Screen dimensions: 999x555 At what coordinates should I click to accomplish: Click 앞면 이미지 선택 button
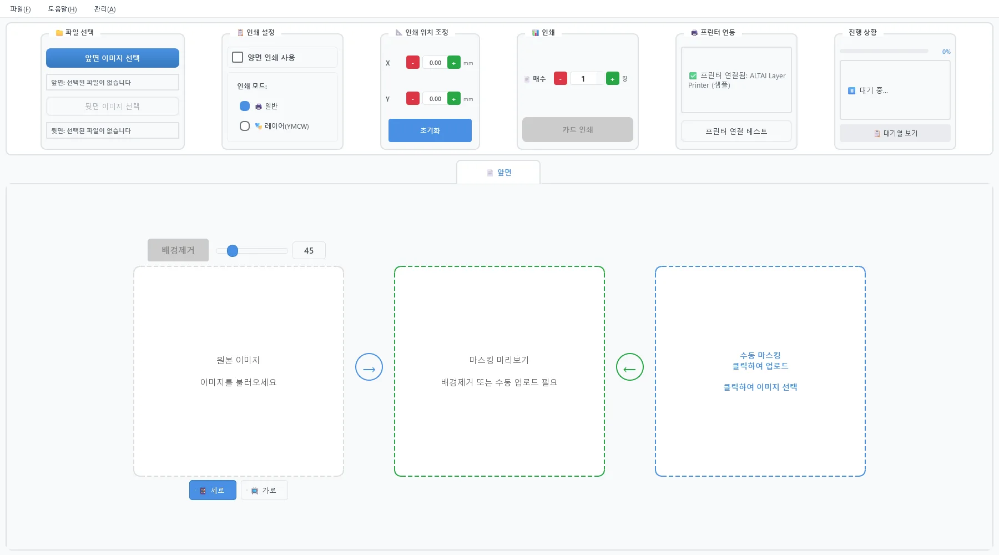pos(113,58)
